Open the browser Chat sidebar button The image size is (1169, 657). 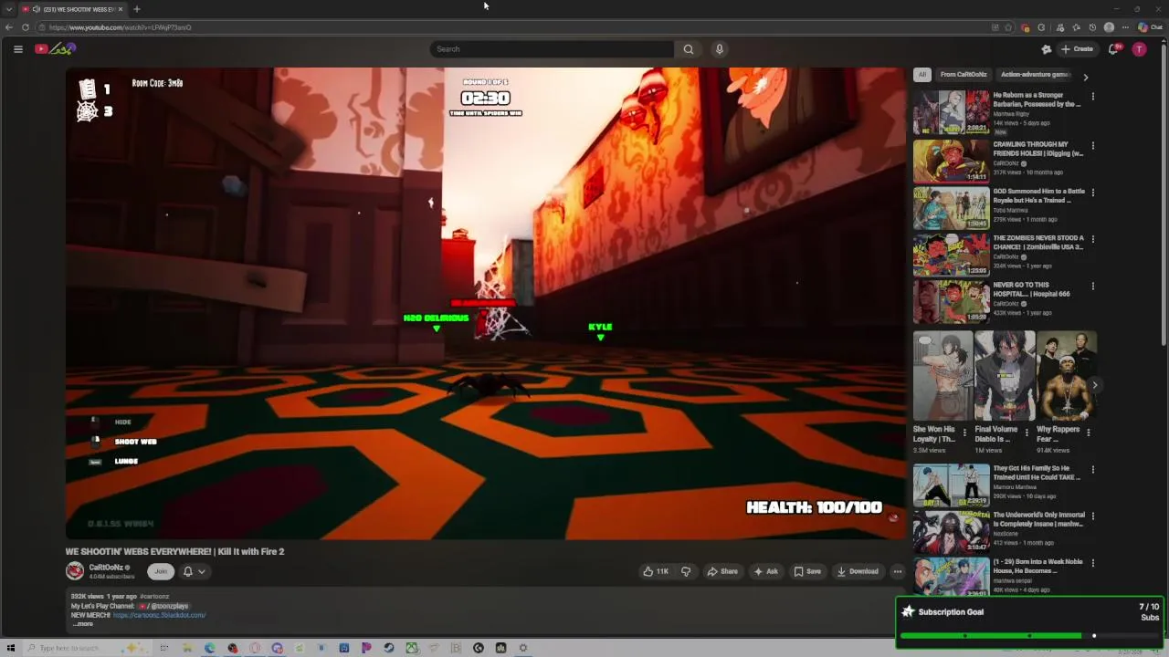(x=1150, y=27)
